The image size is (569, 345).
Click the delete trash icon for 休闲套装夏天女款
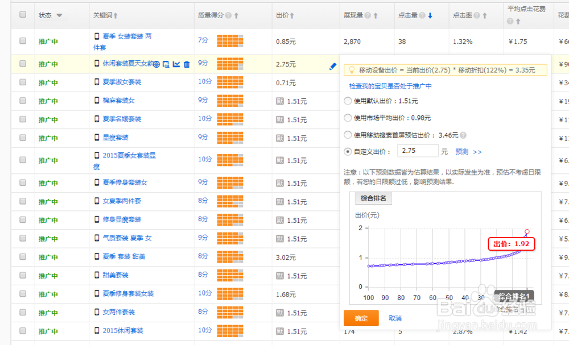click(186, 64)
